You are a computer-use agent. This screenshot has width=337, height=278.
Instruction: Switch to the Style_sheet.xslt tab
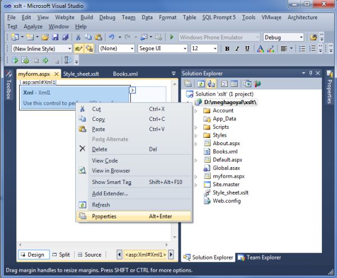coord(81,74)
